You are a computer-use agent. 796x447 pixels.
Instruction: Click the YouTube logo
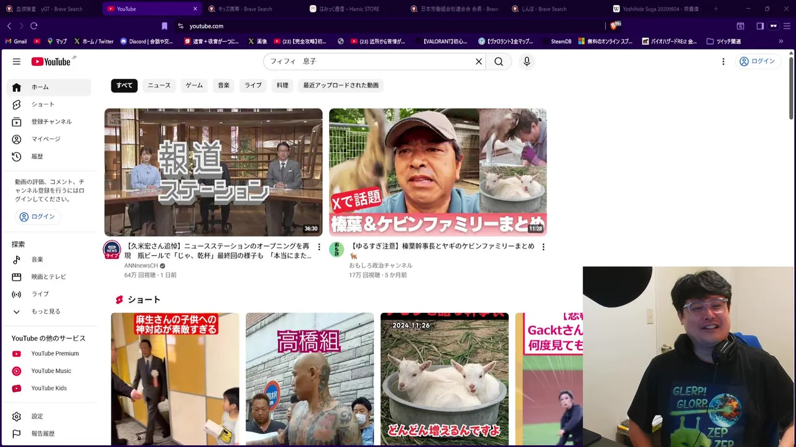point(52,61)
